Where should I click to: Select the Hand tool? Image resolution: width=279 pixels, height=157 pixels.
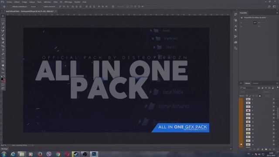pyautogui.click(x=3, y=65)
